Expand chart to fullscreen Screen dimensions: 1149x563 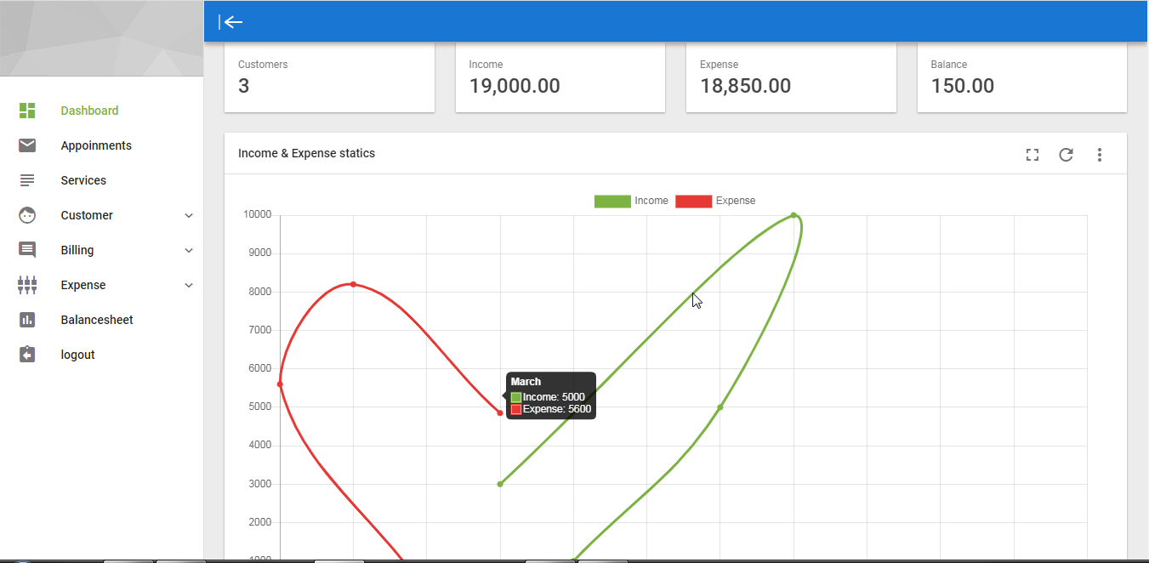[x=1032, y=154]
